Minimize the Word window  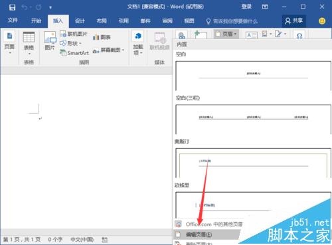pos(284,7)
